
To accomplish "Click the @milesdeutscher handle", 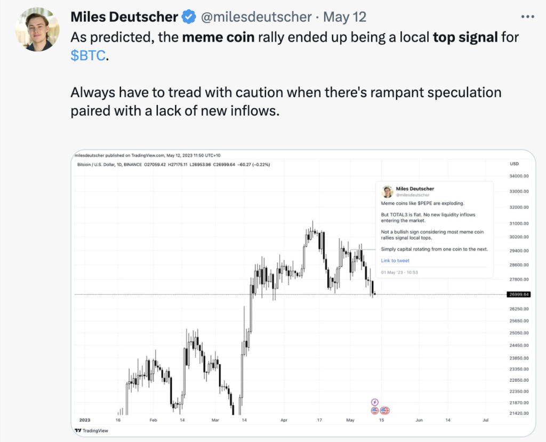I will (256, 17).
